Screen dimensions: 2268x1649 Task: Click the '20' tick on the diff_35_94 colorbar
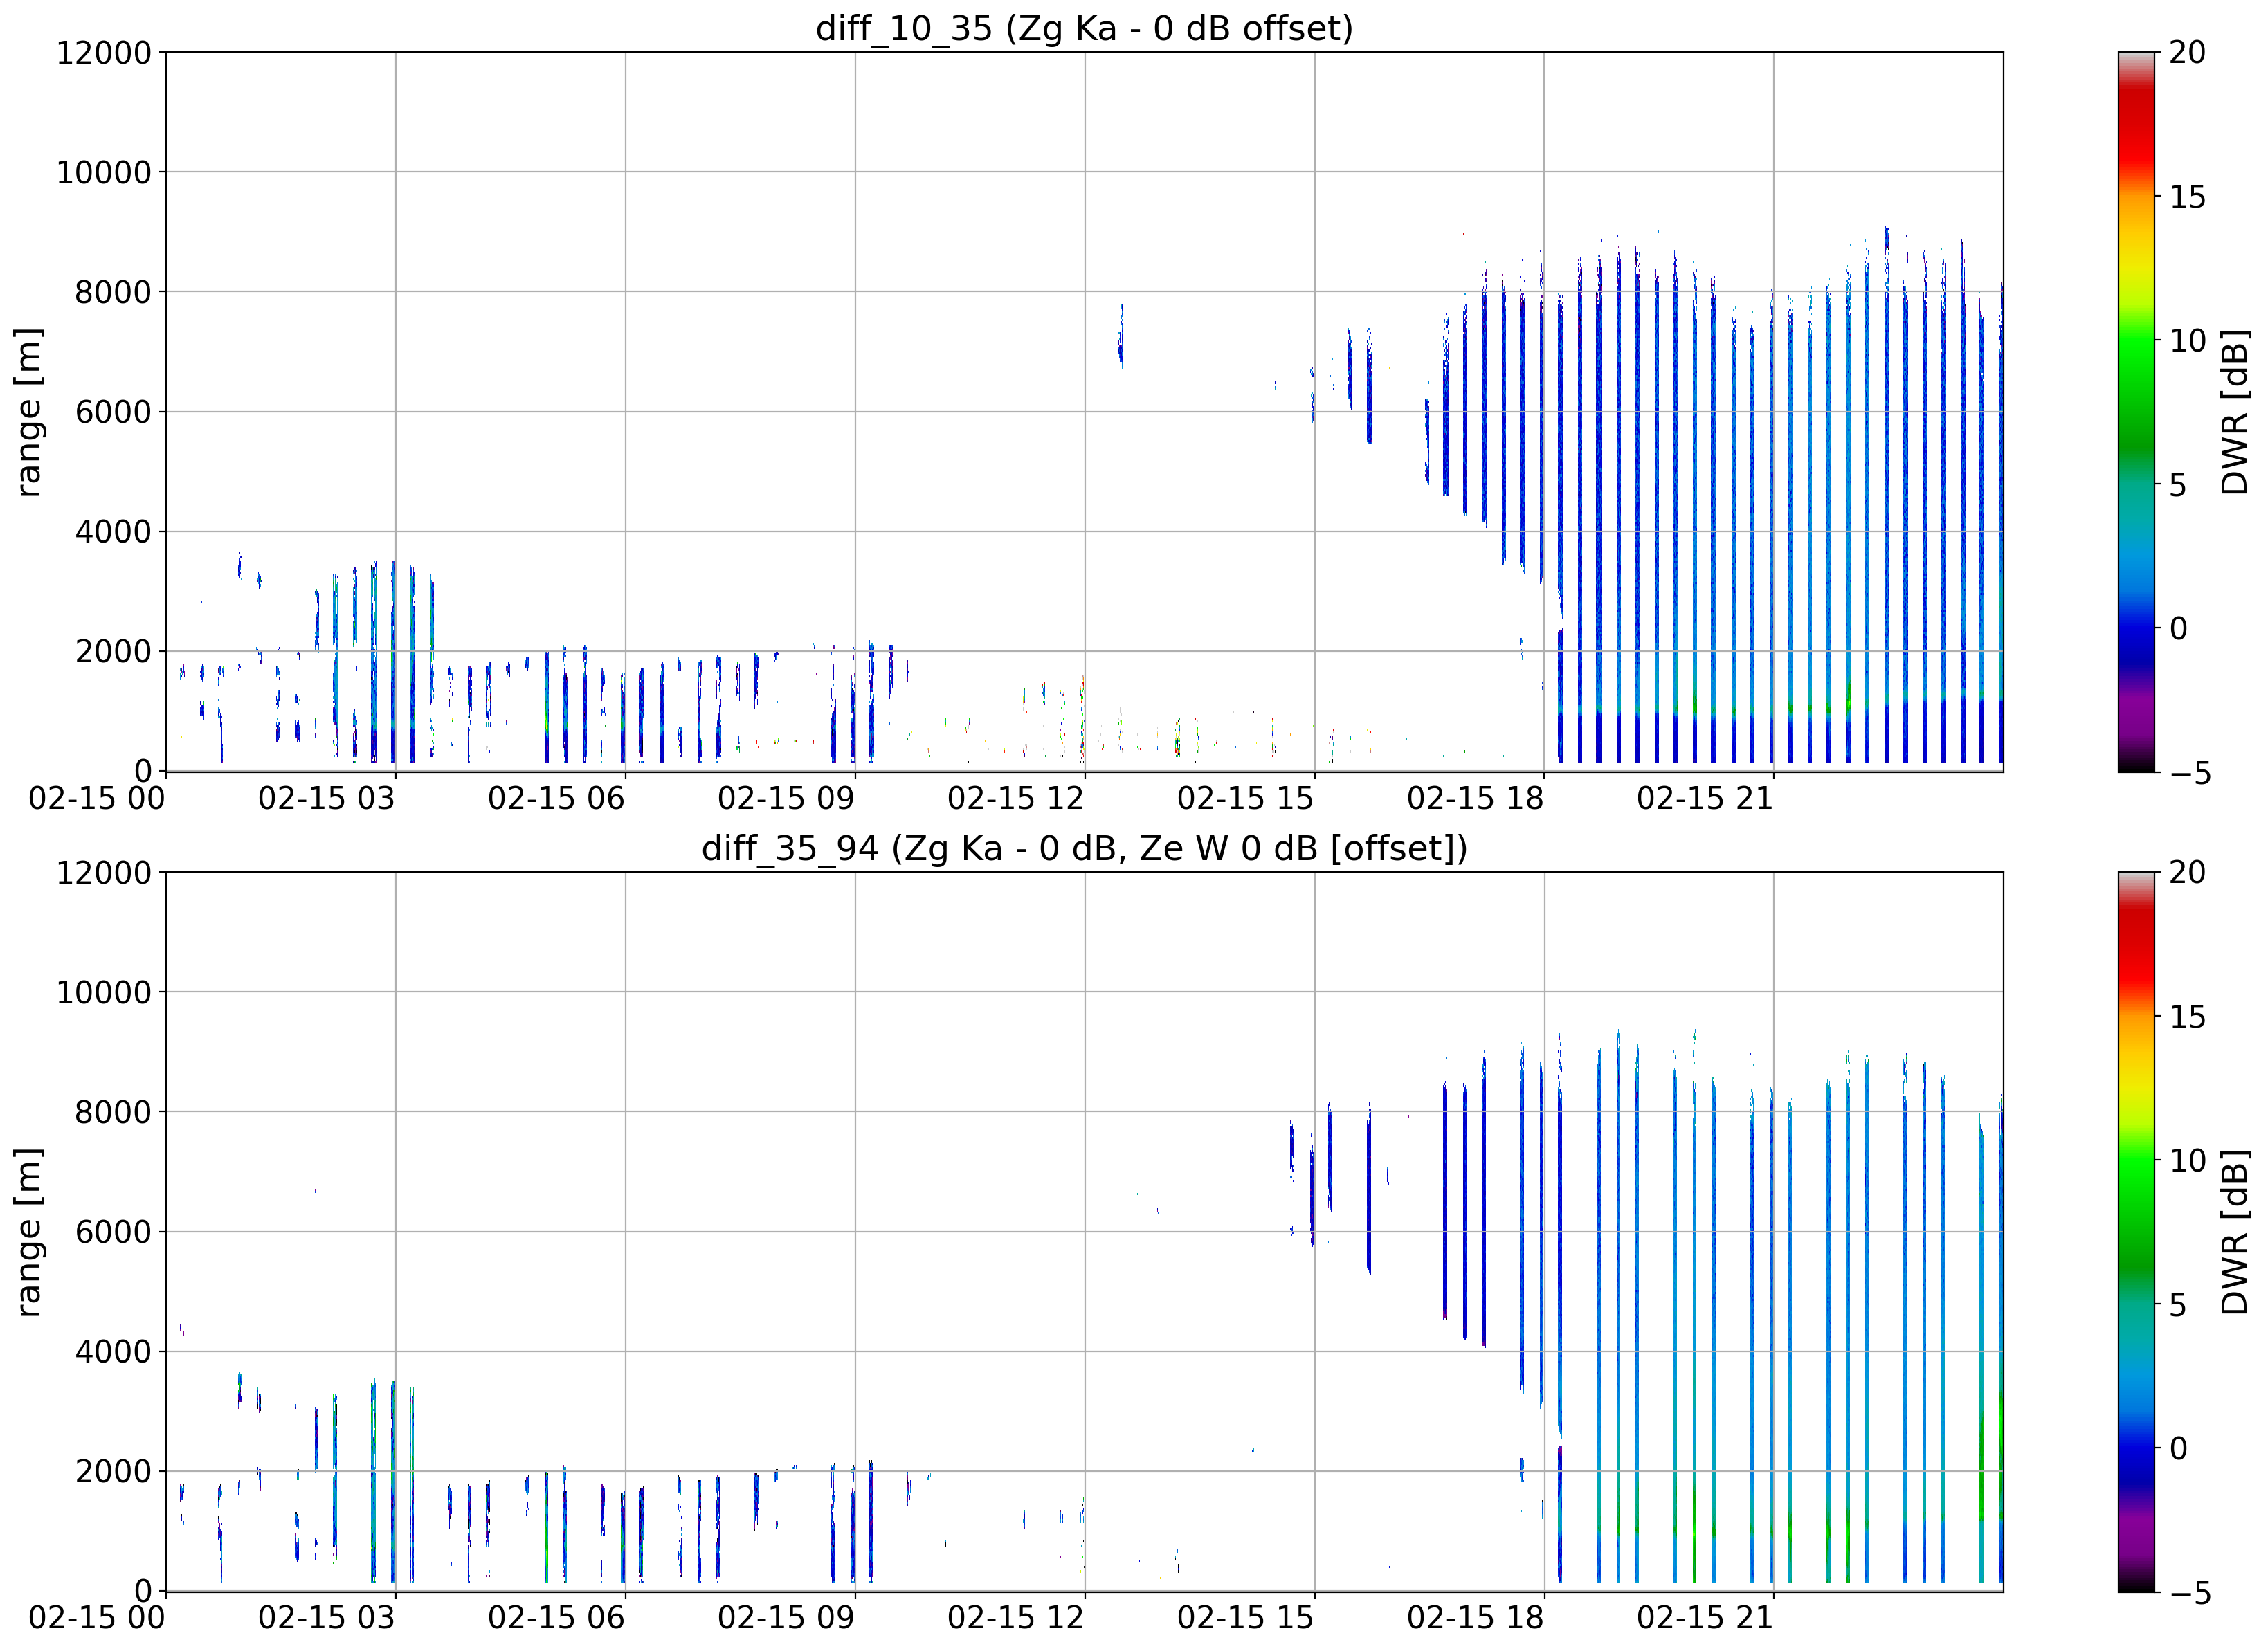point(2187,873)
